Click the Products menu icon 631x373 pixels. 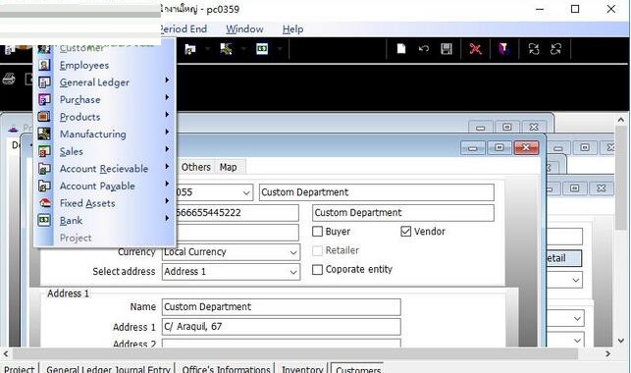(x=44, y=117)
